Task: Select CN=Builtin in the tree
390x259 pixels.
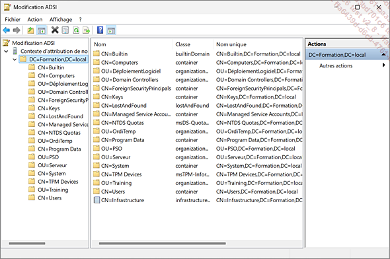Action: [x=51, y=67]
